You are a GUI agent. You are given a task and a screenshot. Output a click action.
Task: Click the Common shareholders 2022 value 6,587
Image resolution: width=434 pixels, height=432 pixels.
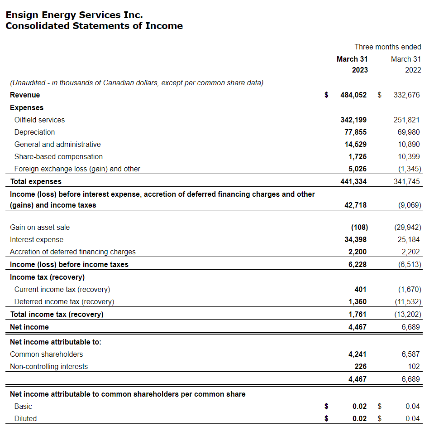(410, 354)
